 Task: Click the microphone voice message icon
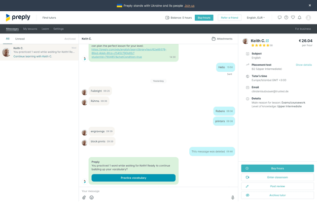click(233, 198)
